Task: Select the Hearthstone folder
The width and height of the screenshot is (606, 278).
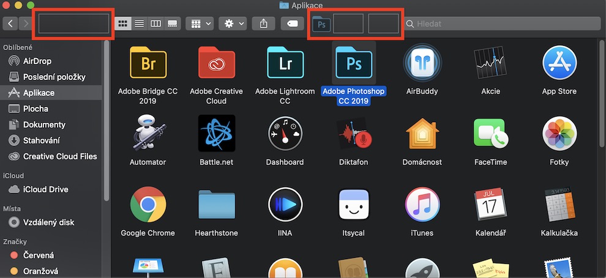Action: [x=217, y=204]
